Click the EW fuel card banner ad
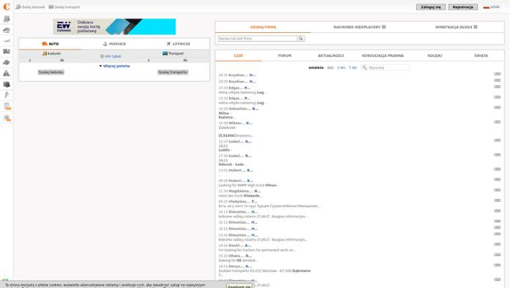 (x=114, y=27)
